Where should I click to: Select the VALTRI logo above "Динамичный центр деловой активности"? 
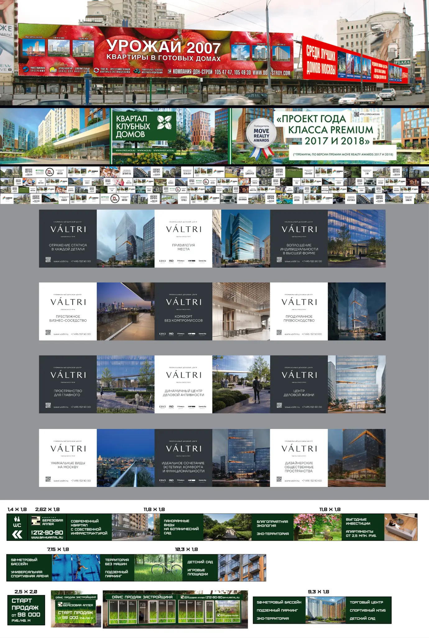[184, 375]
